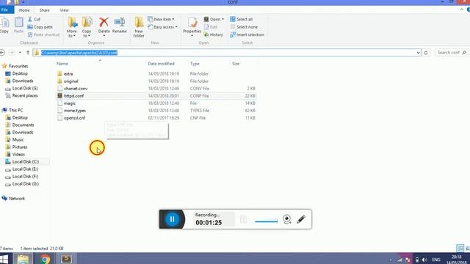Open Chrome from the taskbar

click(x=45, y=259)
